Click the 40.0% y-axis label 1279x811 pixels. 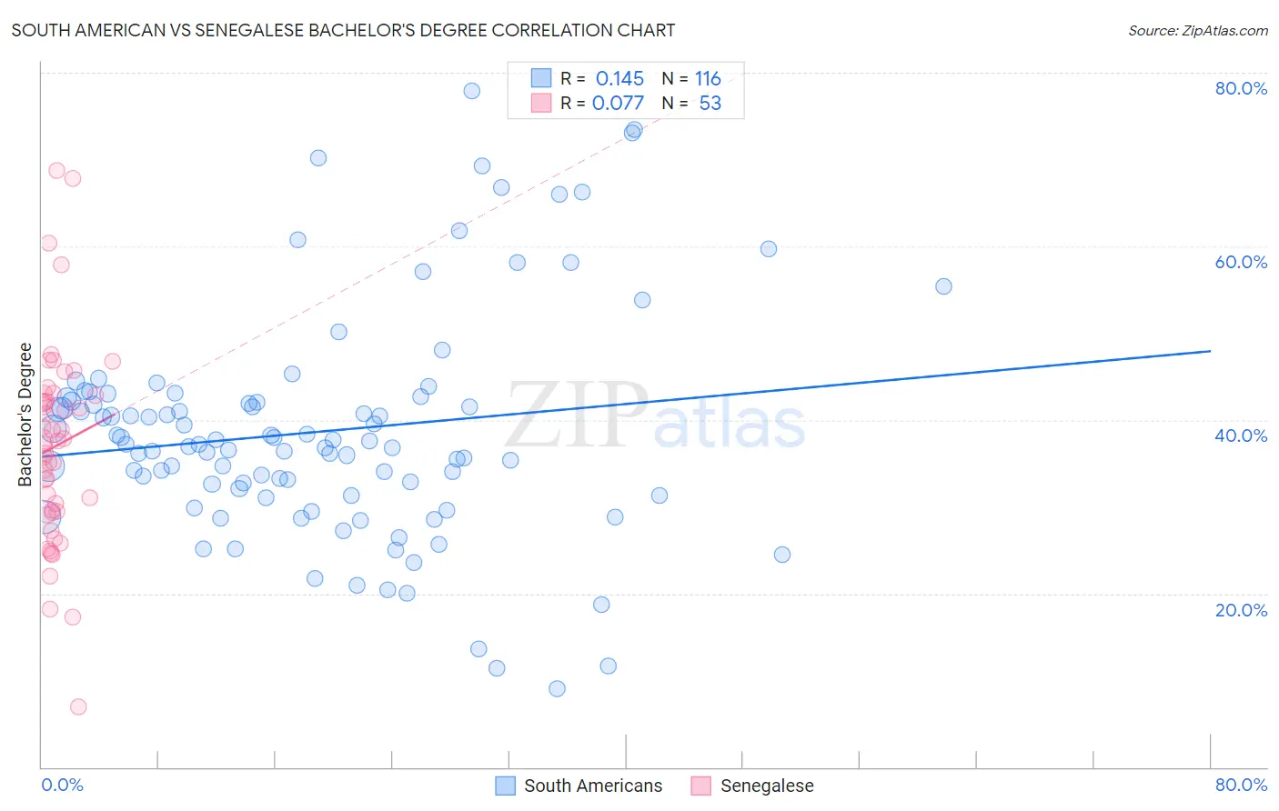click(x=1241, y=436)
